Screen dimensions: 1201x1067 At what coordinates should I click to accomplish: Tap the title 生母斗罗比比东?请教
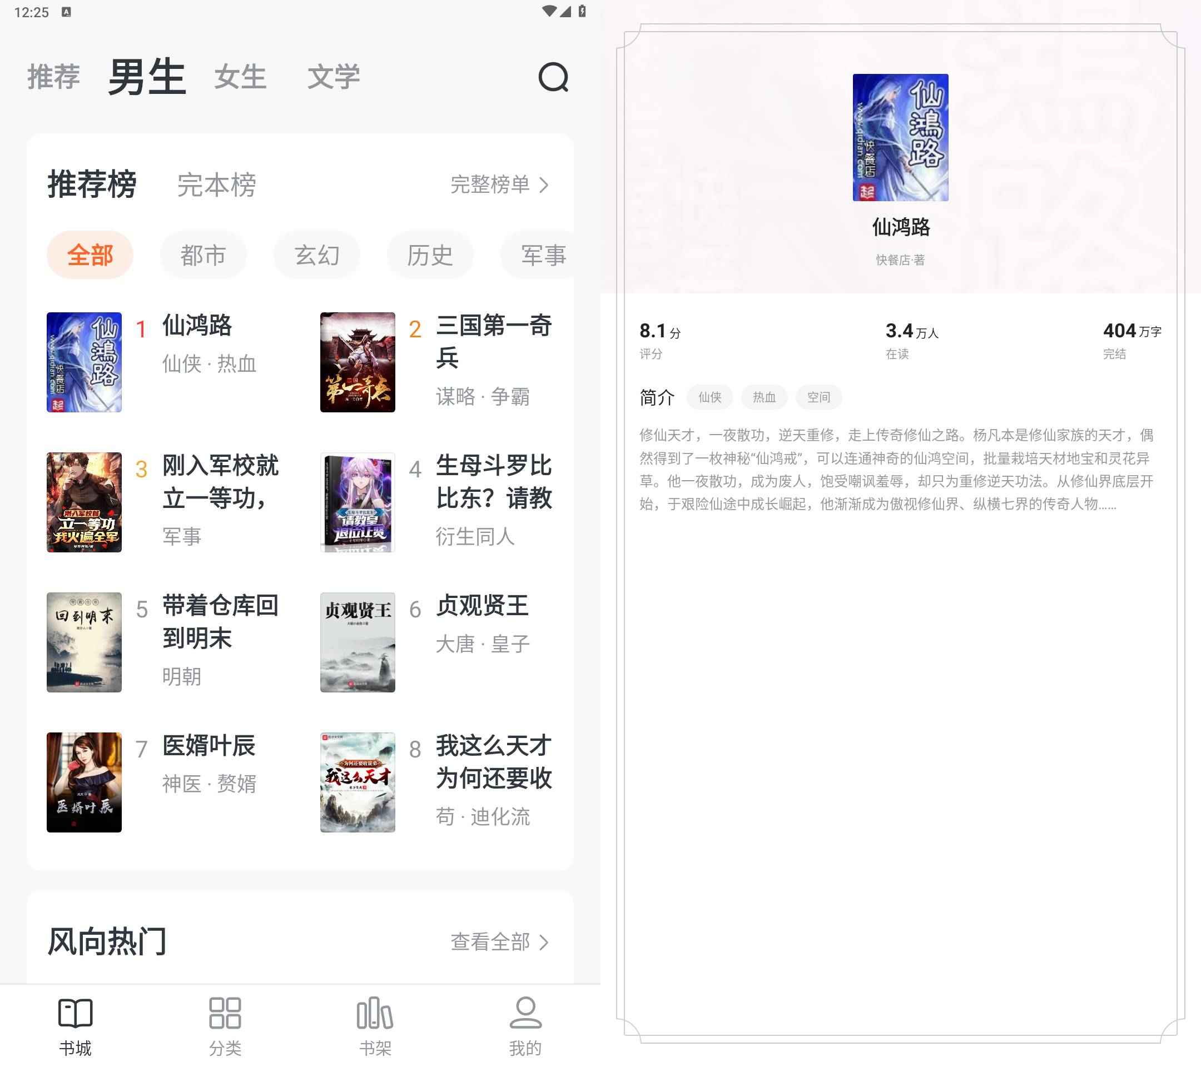point(494,481)
